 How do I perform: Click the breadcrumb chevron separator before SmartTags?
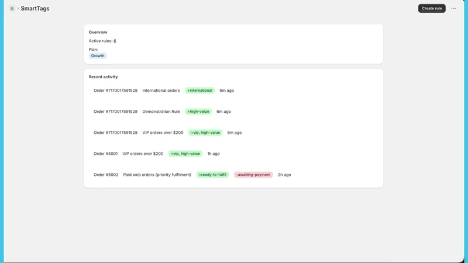[18, 8]
